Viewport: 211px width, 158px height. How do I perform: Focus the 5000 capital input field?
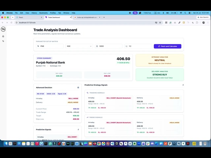coord(109,46)
